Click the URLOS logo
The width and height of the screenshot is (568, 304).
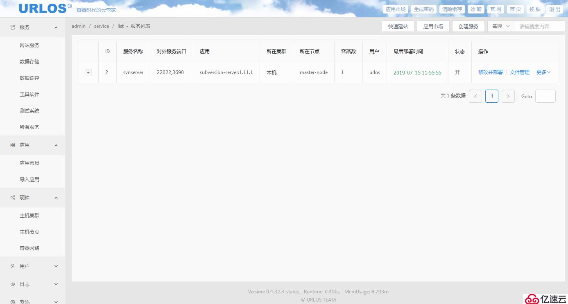tap(45, 8)
